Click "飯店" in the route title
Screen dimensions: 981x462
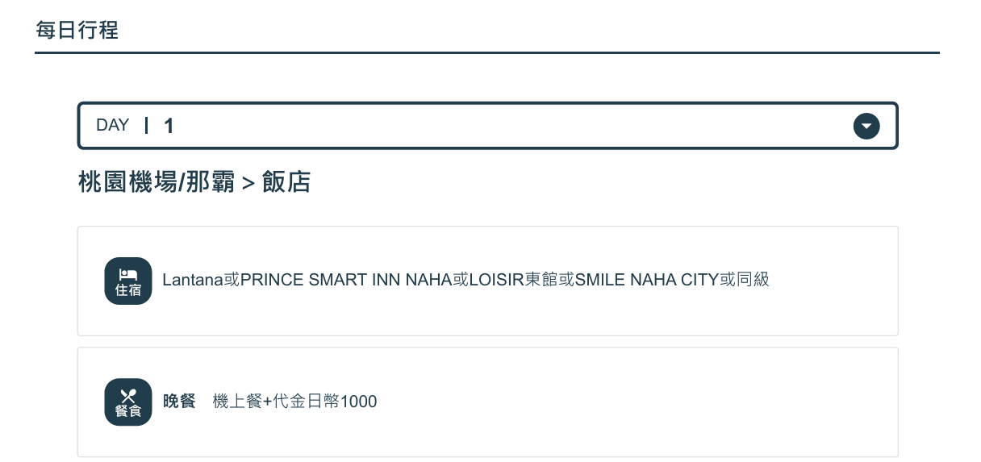click(x=286, y=182)
